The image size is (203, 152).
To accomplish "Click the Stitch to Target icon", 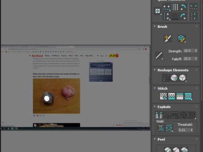I will [163, 96].
